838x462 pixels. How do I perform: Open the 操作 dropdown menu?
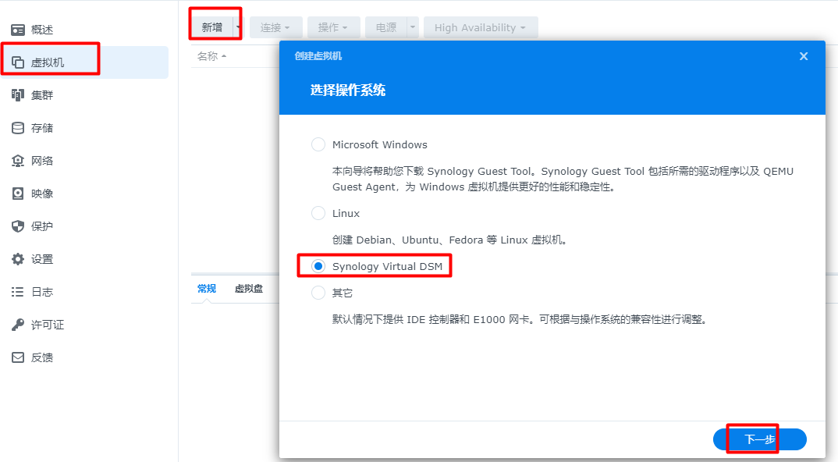pos(333,27)
